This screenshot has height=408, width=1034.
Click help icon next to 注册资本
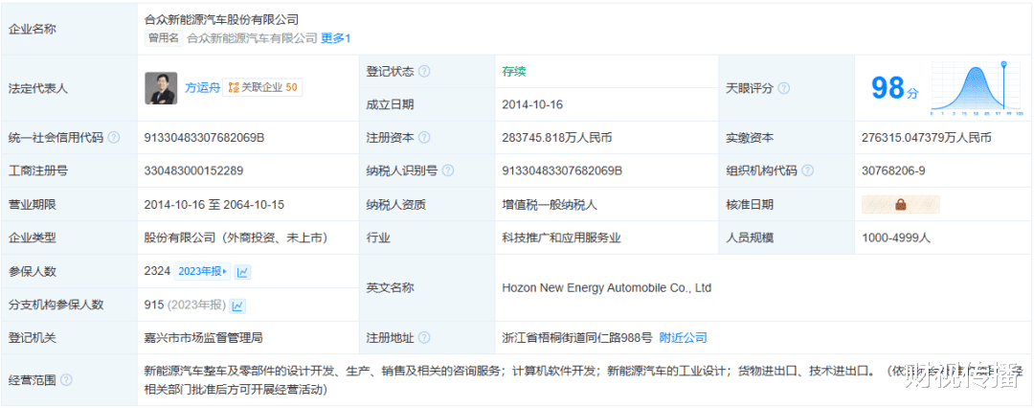click(425, 138)
